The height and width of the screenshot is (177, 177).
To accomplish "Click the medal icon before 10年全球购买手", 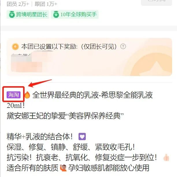I will point(56,14).
